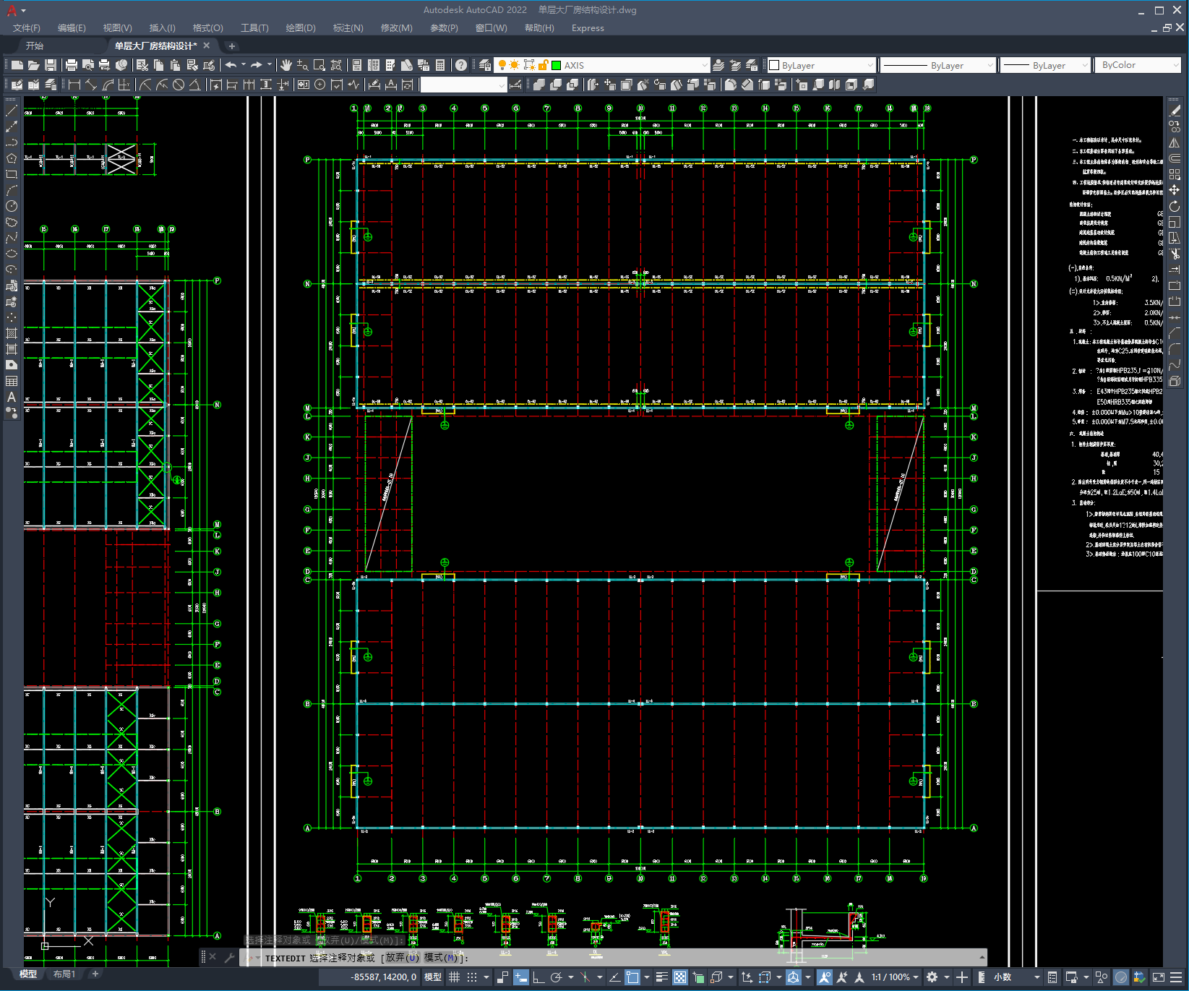Click the Zoom Window icon
This screenshot has width=1189, height=991.
point(319,65)
